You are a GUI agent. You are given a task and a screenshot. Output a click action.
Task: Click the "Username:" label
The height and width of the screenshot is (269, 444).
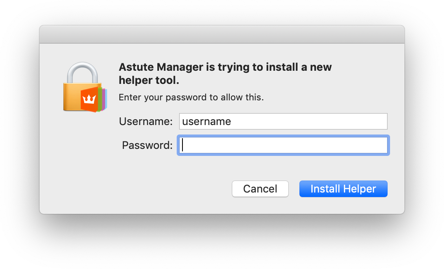pyautogui.click(x=145, y=121)
